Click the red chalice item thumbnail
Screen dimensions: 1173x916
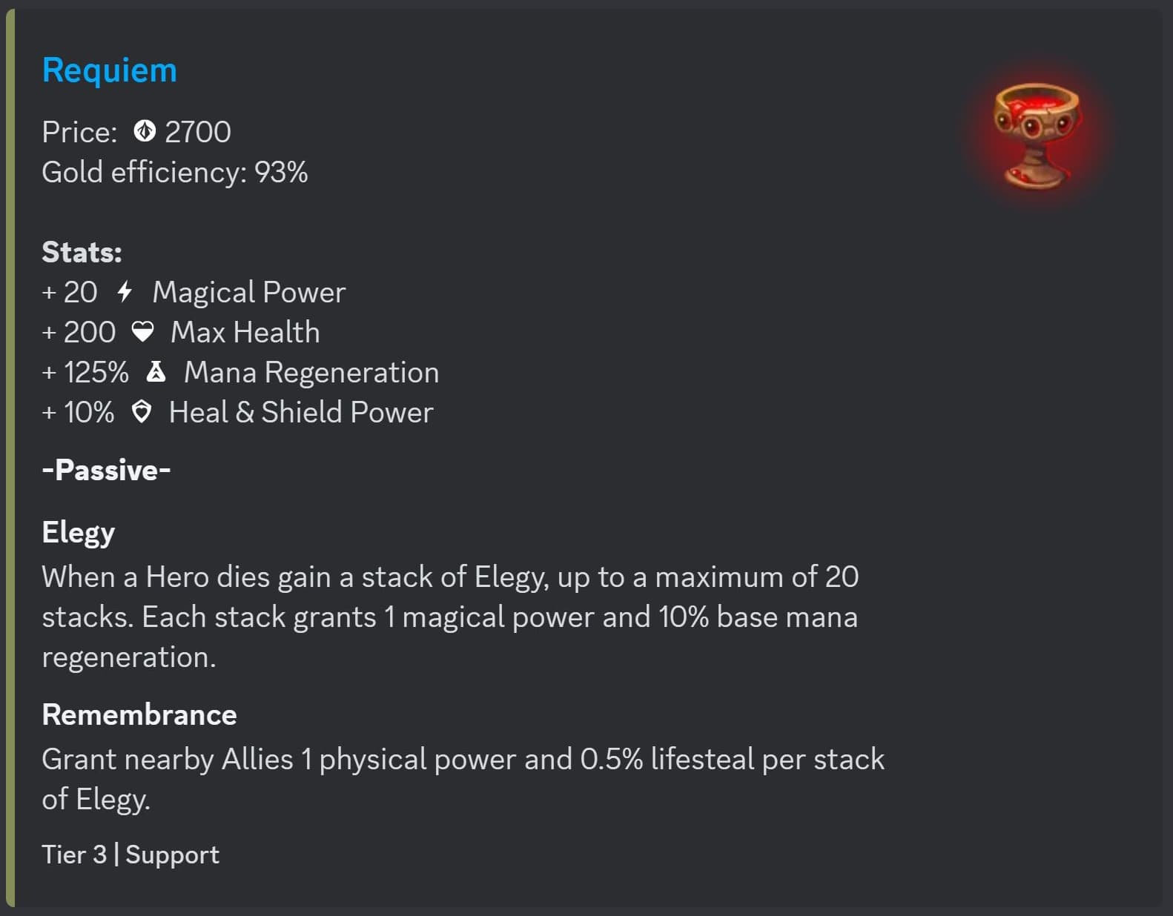pyautogui.click(x=1037, y=136)
